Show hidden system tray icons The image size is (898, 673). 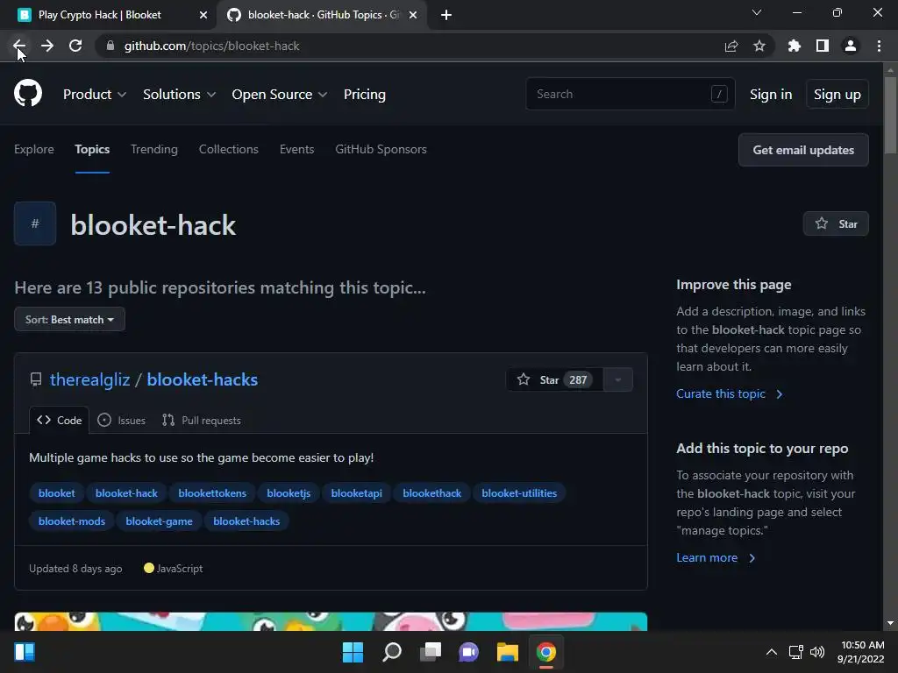772,652
